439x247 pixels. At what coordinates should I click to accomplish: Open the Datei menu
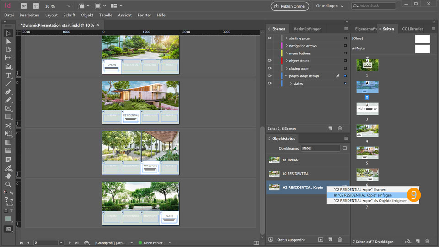click(9, 15)
